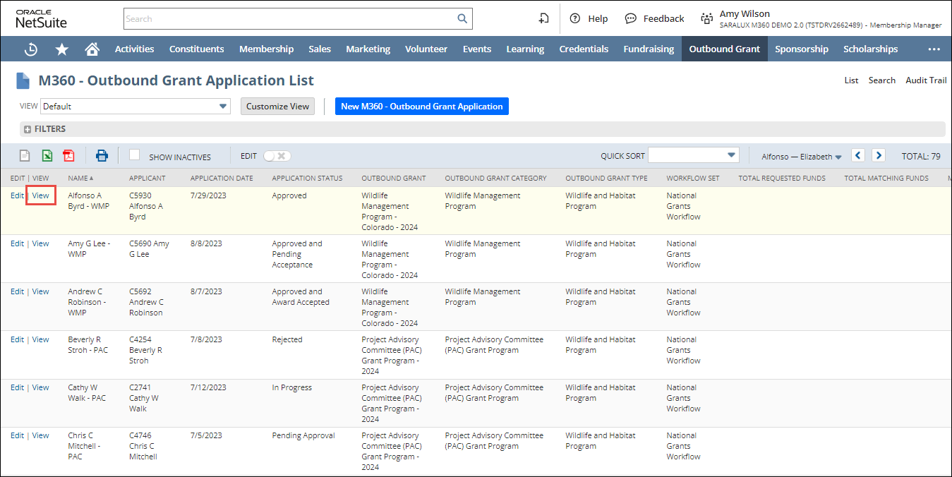Viewport: 952px width, 477px height.
Task: Click the Print icon in toolbar
Action: point(102,156)
